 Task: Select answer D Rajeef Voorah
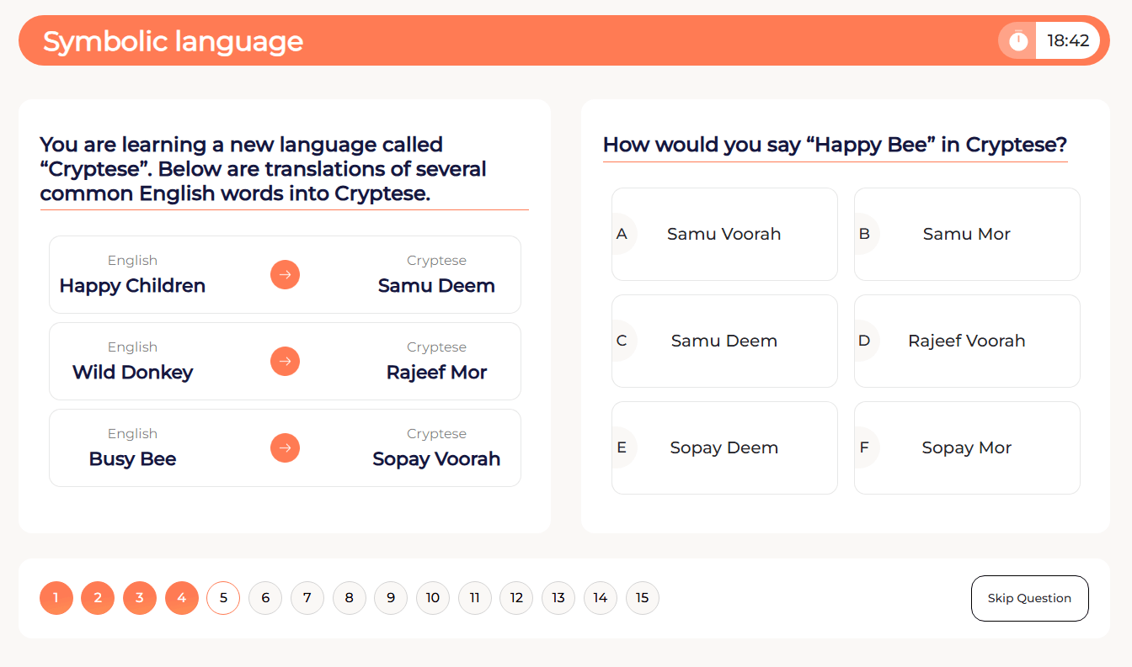[966, 341]
